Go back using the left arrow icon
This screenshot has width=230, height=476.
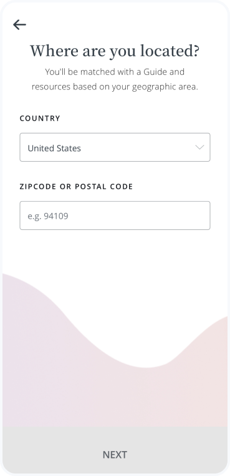click(x=19, y=24)
